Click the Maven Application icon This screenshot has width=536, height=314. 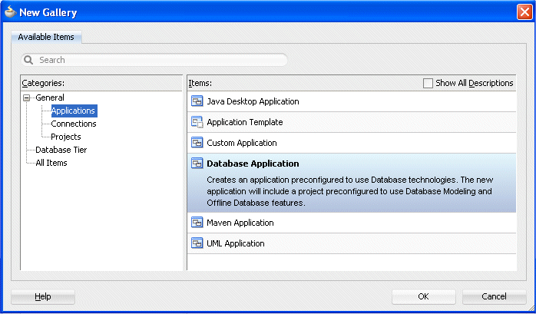tap(197, 223)
